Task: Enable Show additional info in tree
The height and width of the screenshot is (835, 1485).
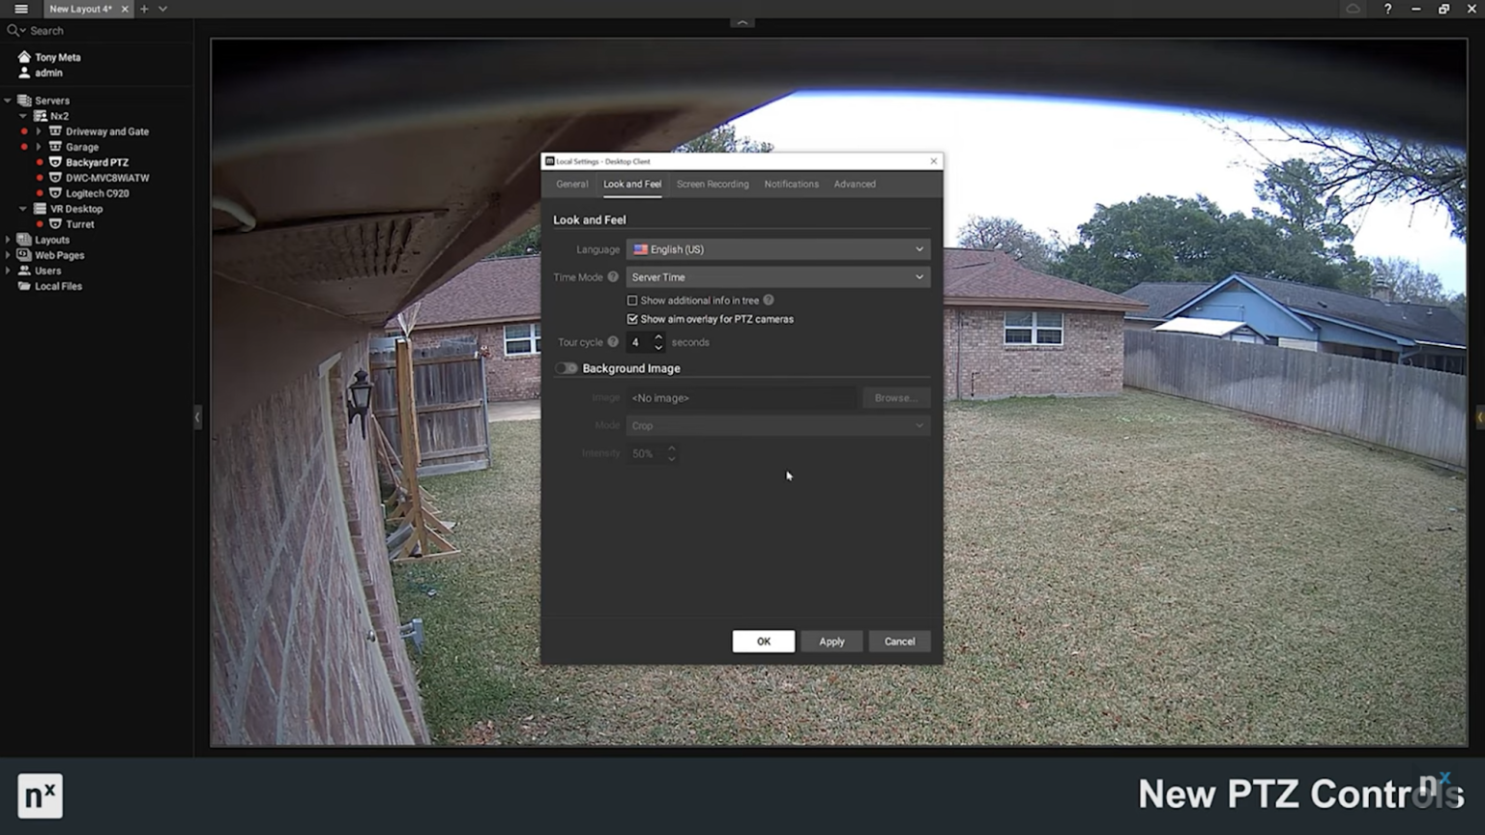Action: pos(632,301)
